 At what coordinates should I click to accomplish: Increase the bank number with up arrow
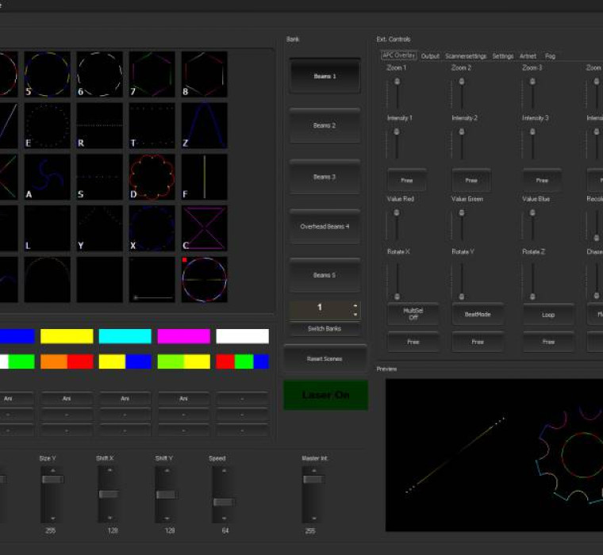click(x=355, y=305)
